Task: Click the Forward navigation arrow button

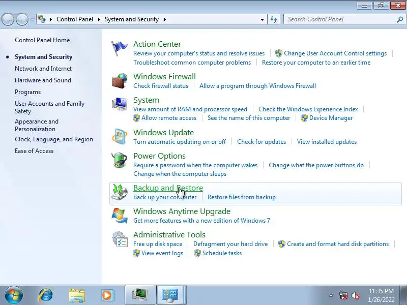Action: 22,19
